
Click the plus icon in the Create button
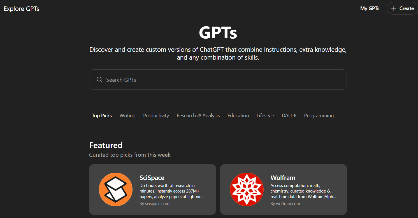[x=394, y=8]
